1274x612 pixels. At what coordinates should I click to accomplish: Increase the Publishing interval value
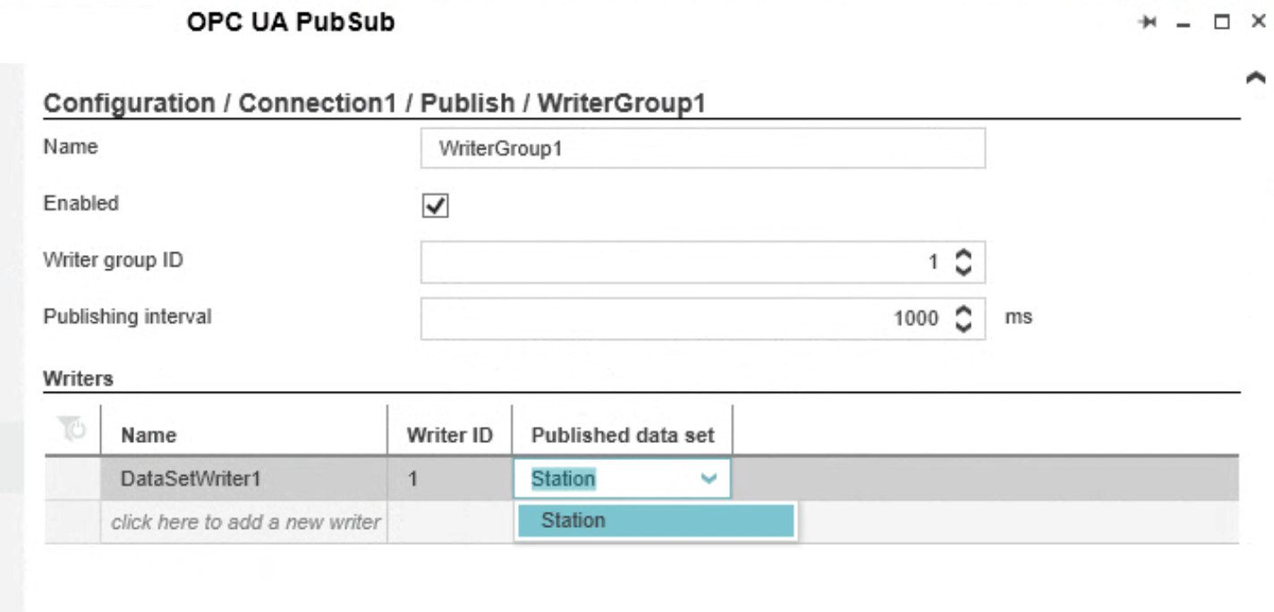coord(964,311)
